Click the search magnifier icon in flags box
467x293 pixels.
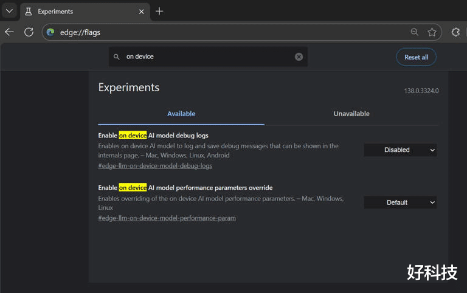tap(117, 57)
